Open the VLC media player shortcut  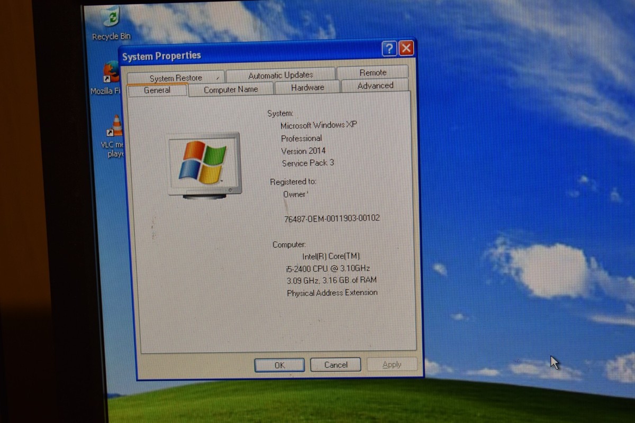[114, 136]
